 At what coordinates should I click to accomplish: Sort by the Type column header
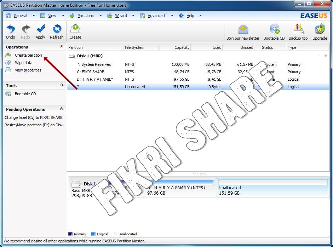pyautogui.click(x=308, y=47)
